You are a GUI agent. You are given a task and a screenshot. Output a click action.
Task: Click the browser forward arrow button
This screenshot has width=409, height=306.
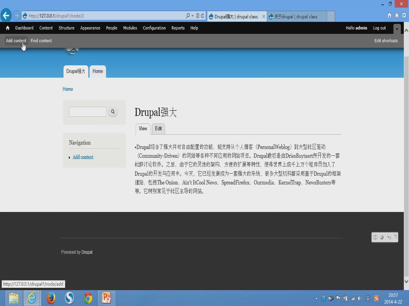tap(16, 16)
